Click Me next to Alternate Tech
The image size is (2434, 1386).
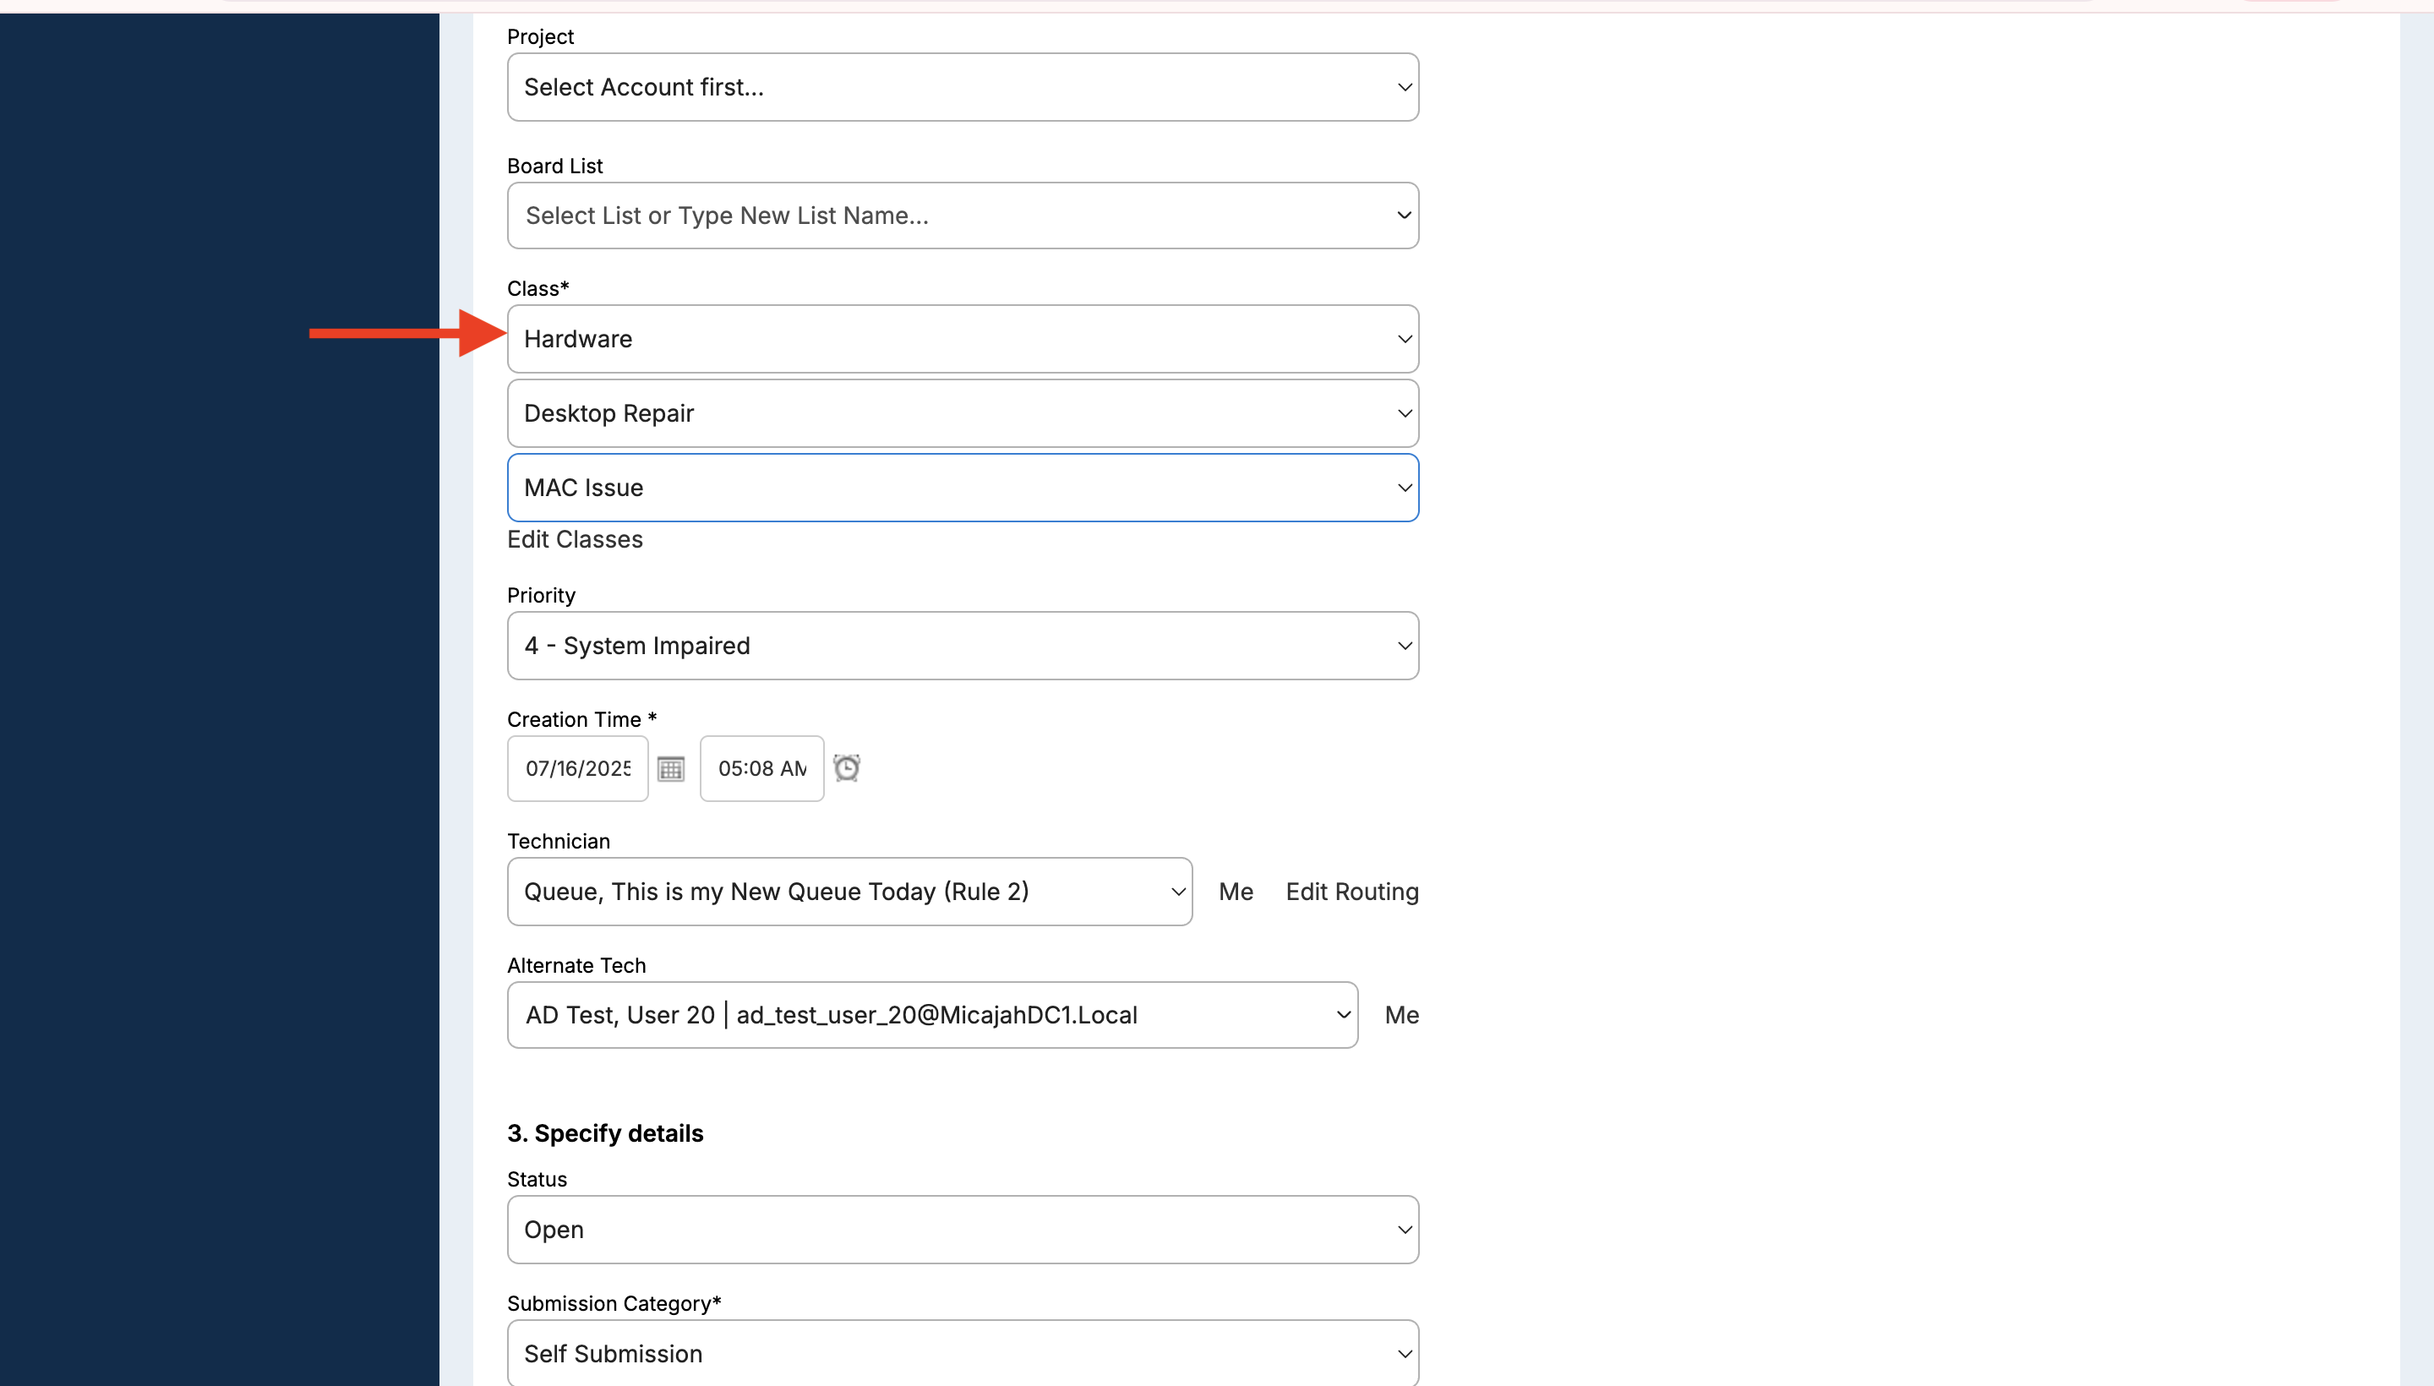point(1400,1015)
